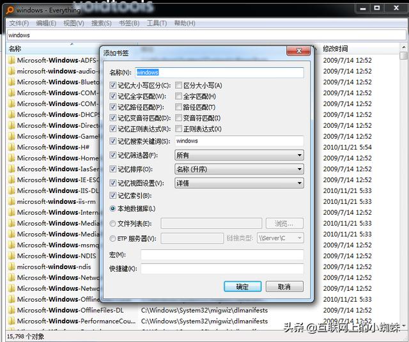The height and width of the screenshot is (342, 409).
Task: Click folder icon of Microsoft-Windows-NDIS row
Action: click(12, 256)
